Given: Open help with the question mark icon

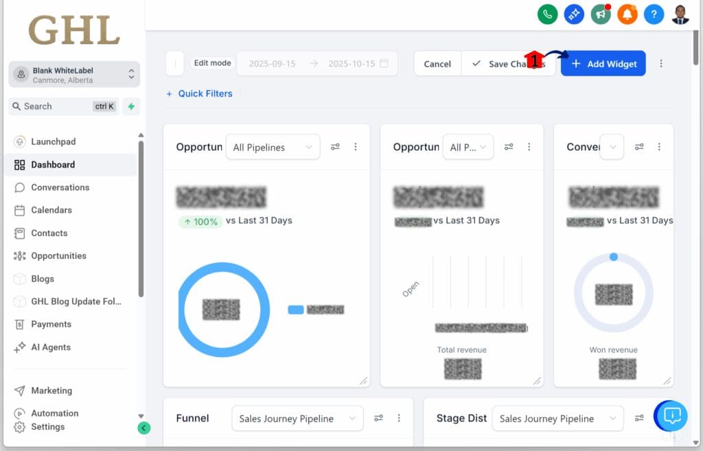Looking at the screenshot, I should (654, 14).
